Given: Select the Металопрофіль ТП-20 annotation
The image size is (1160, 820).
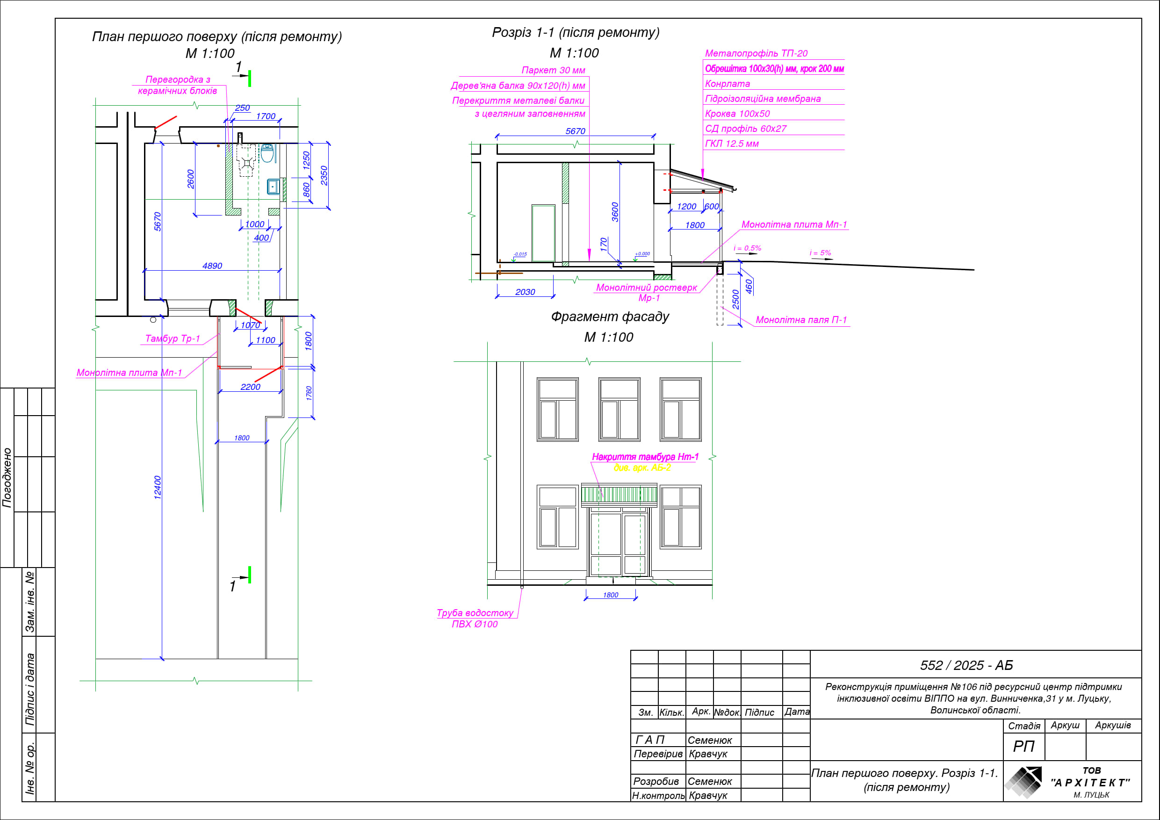Looking at the screenshot, I should pos(756,54).
